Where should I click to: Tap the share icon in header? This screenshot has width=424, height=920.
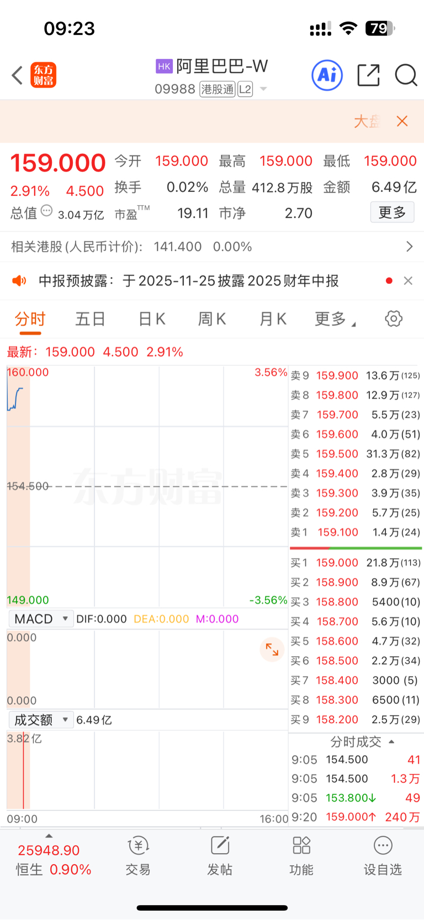click(x=368, y=75)
